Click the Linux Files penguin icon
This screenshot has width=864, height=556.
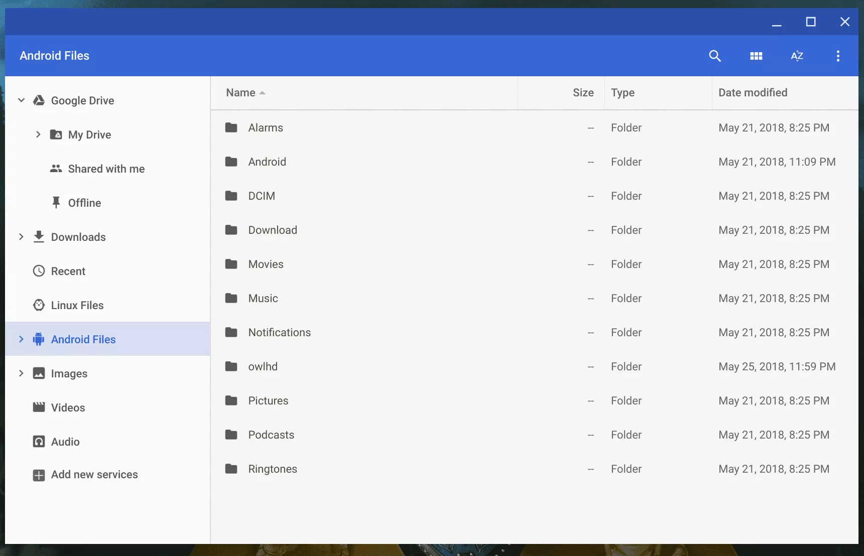pyautogui.click(x=39, y=305)
